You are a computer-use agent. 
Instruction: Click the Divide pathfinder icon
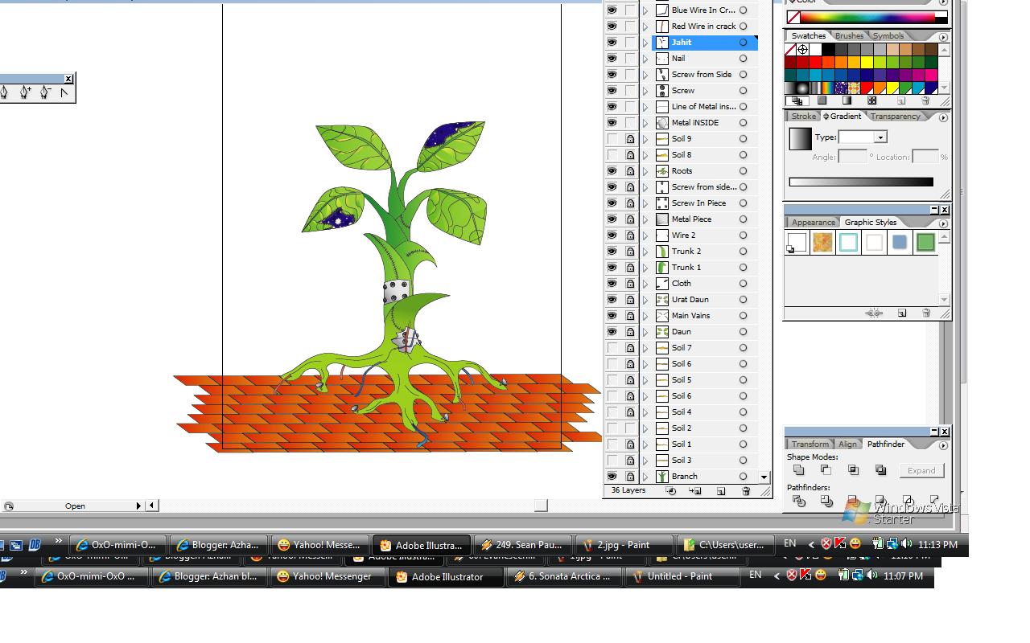pyautogui.click(x=798, y=501)
